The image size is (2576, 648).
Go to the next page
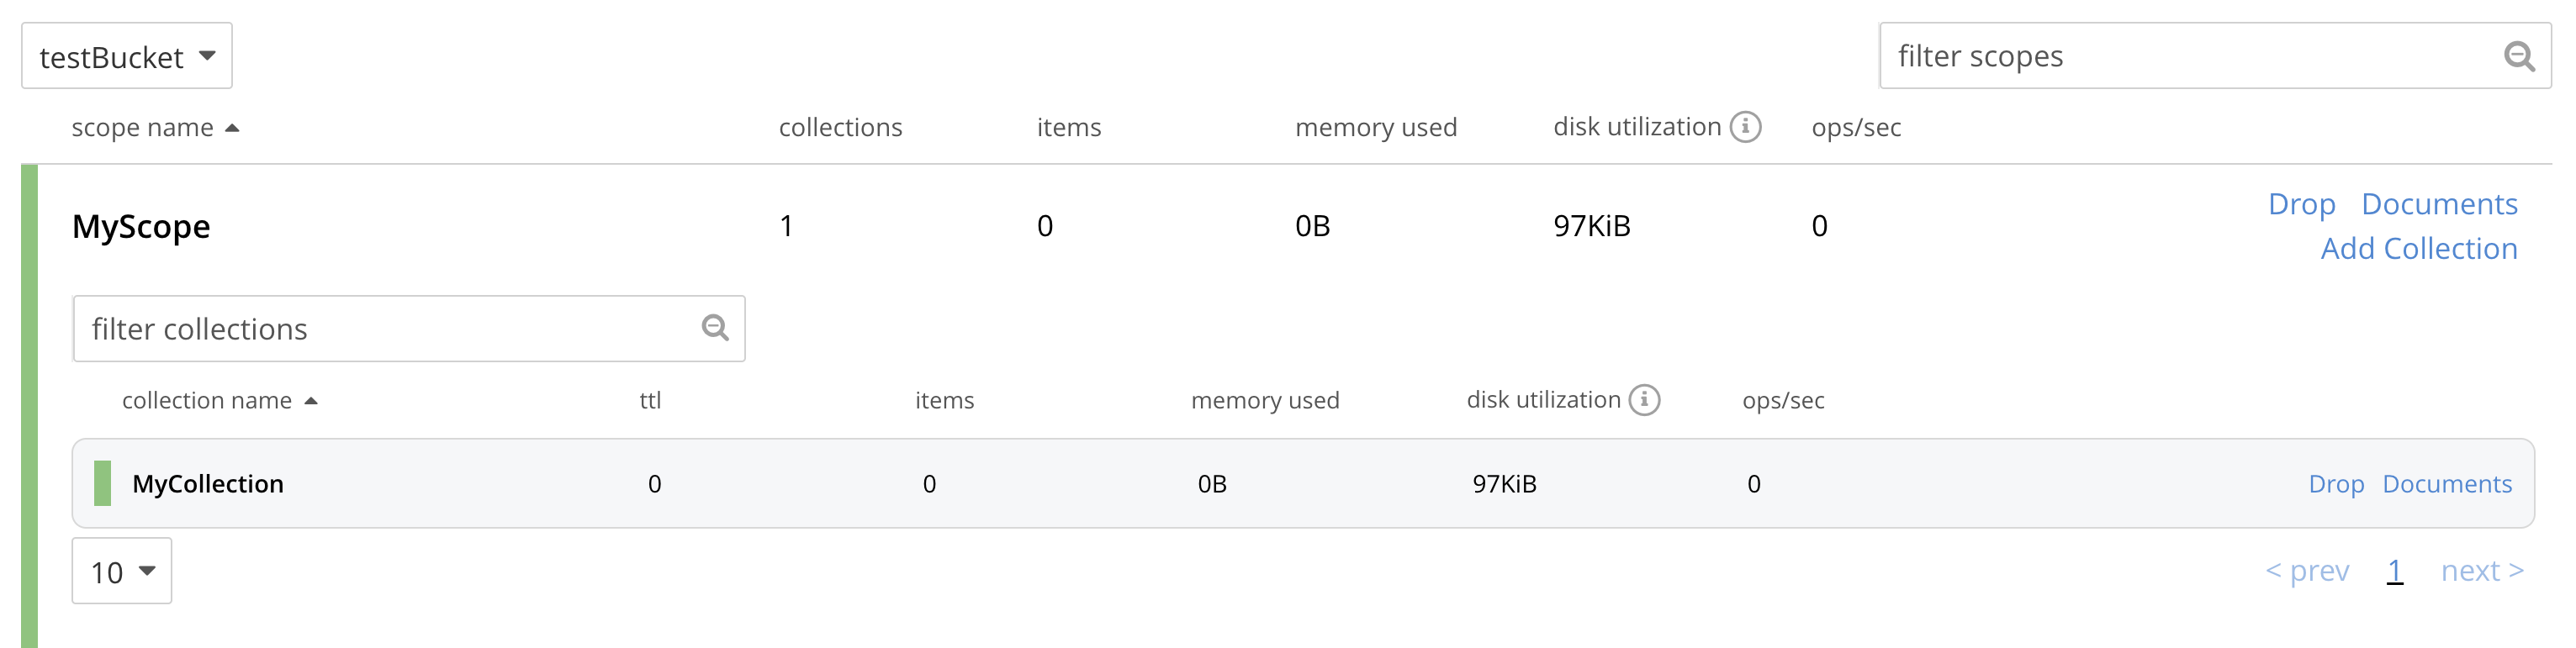(2482, 571)
